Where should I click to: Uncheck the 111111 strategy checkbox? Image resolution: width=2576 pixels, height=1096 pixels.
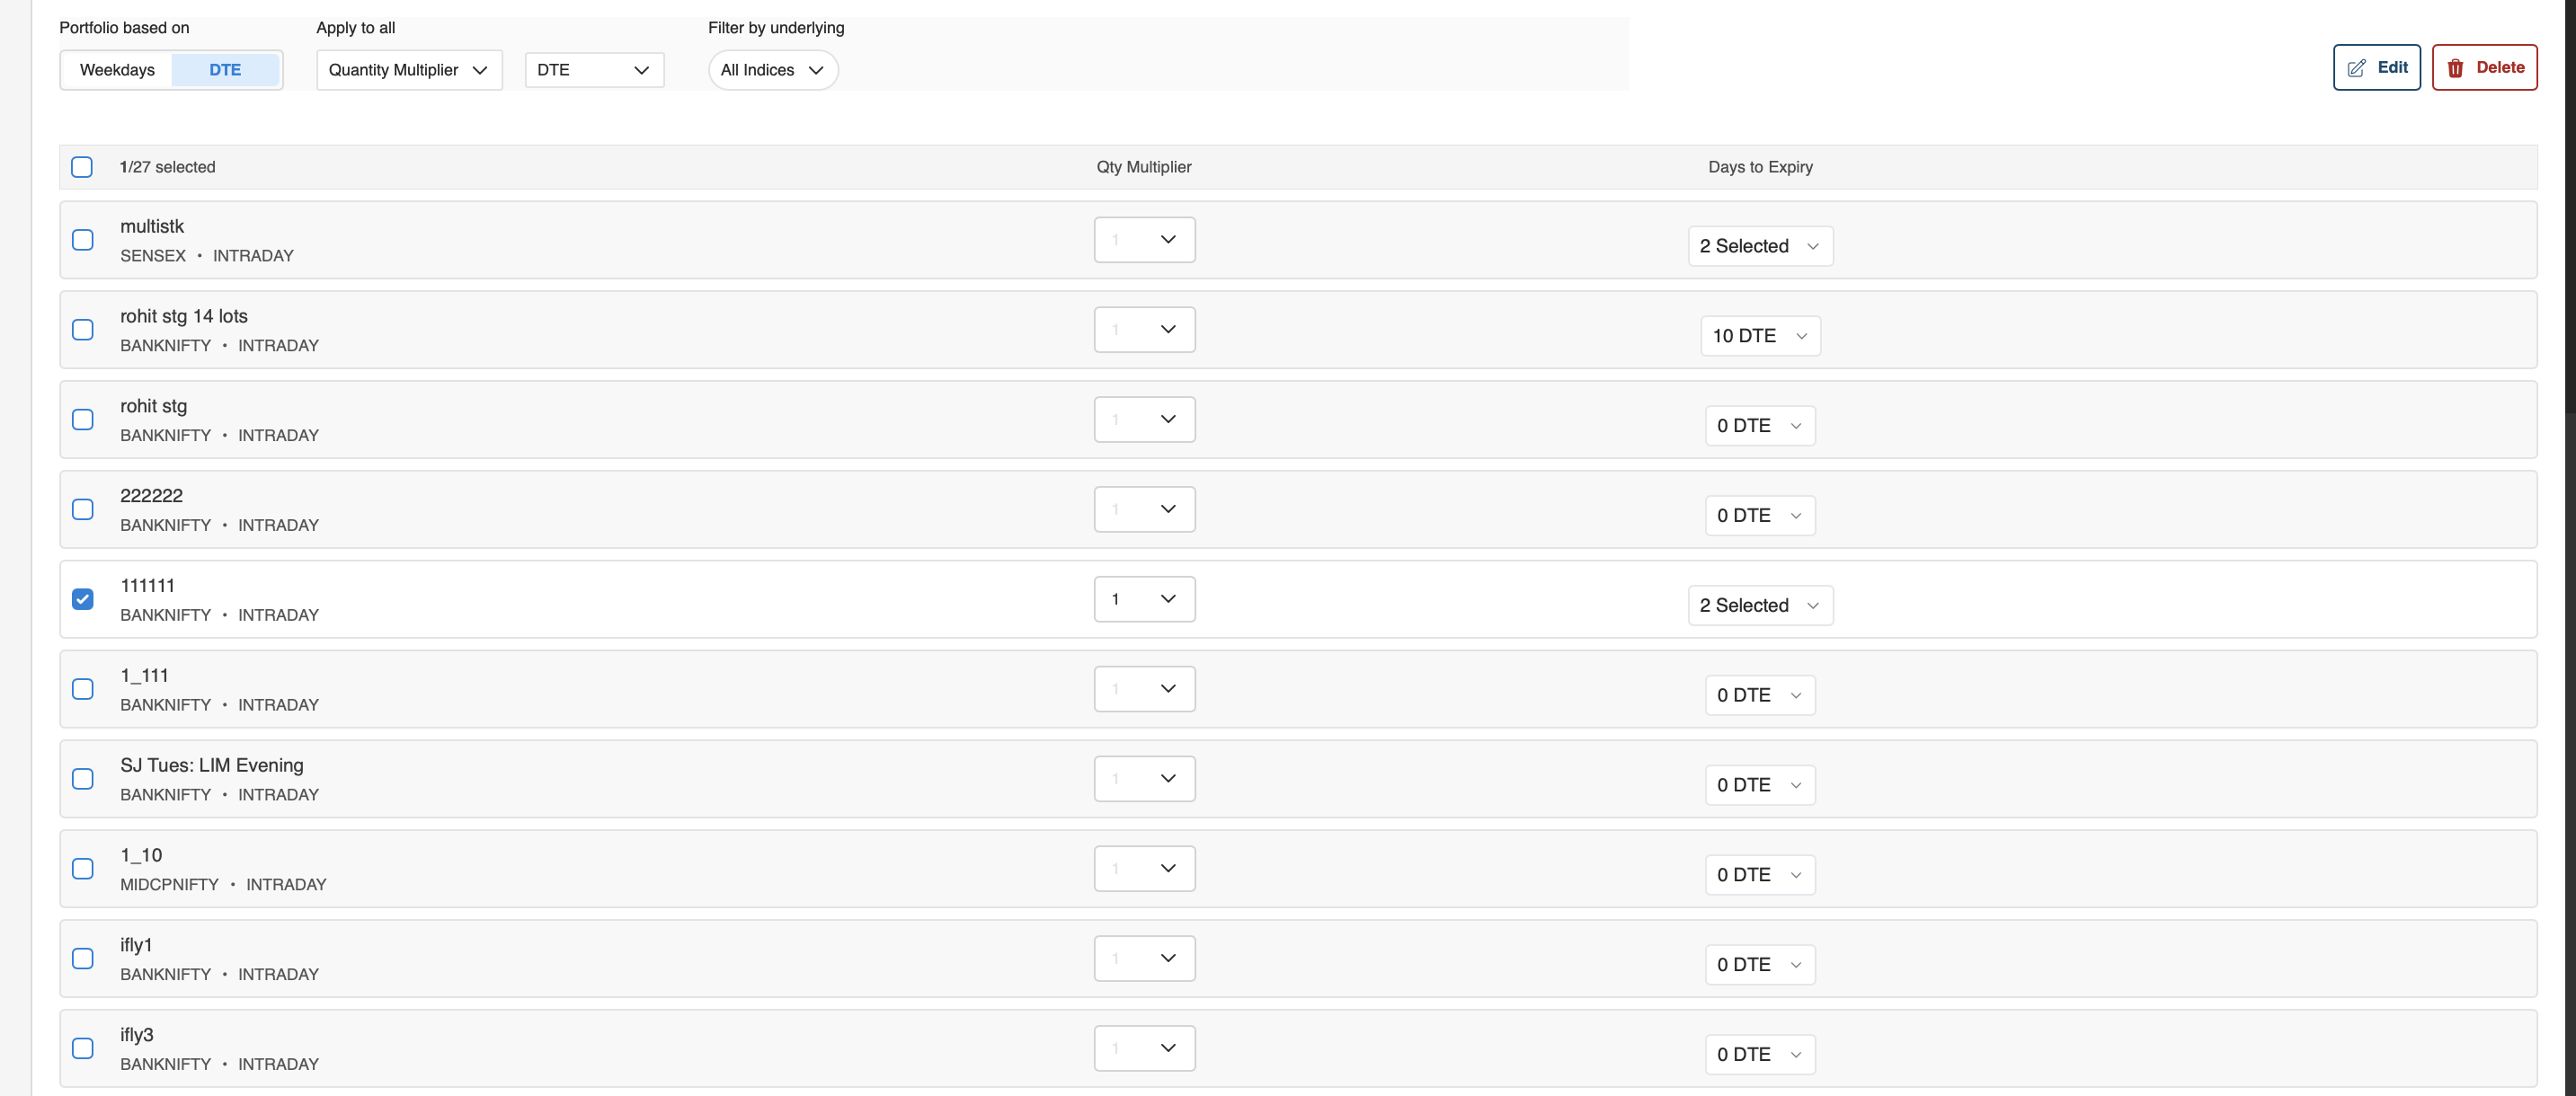(x=82, y=598)
